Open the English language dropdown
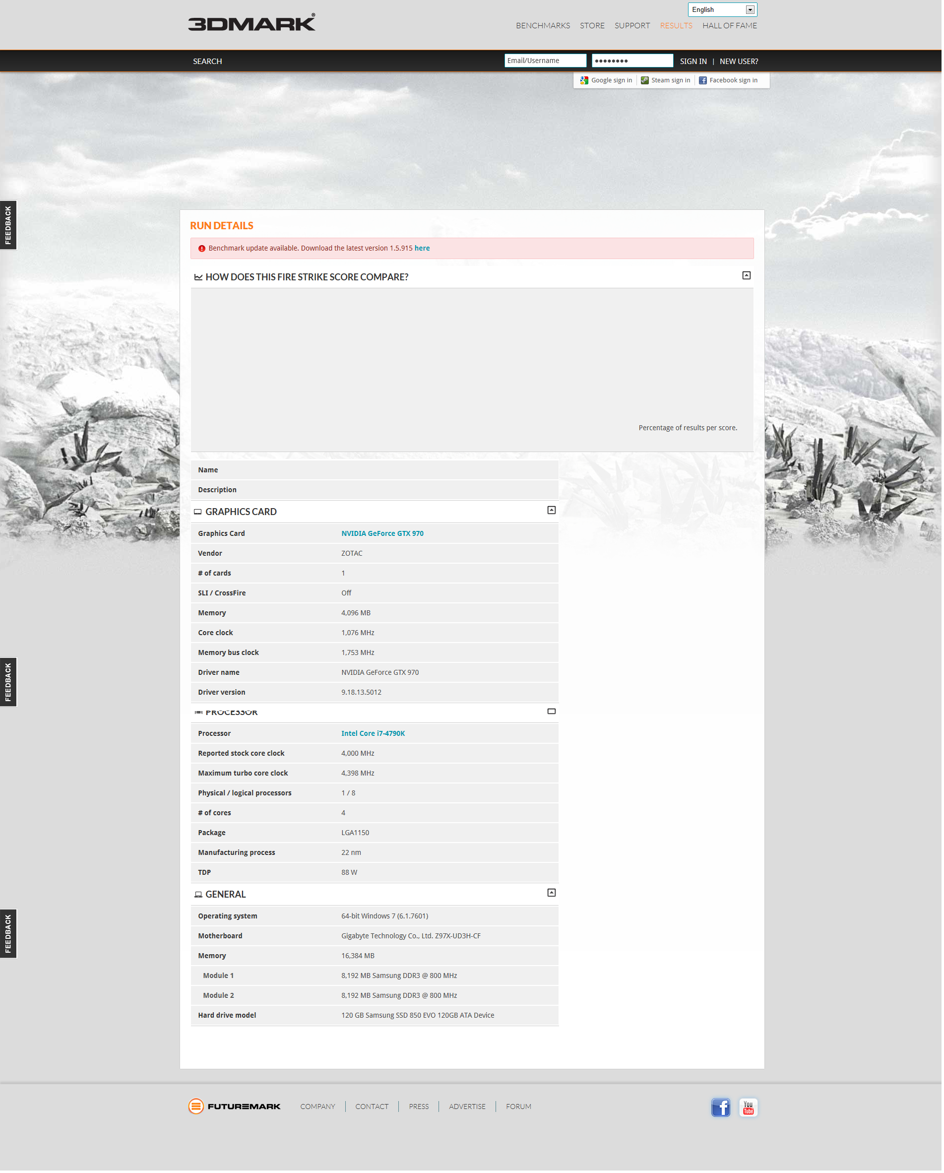 tap(722, 10)
